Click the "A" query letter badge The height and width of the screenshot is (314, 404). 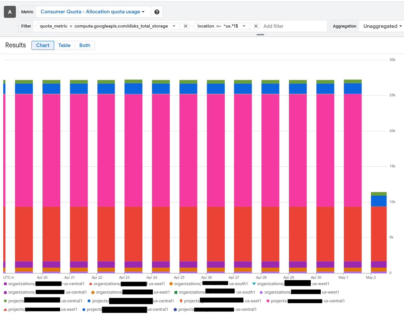[x=10, y=12]
